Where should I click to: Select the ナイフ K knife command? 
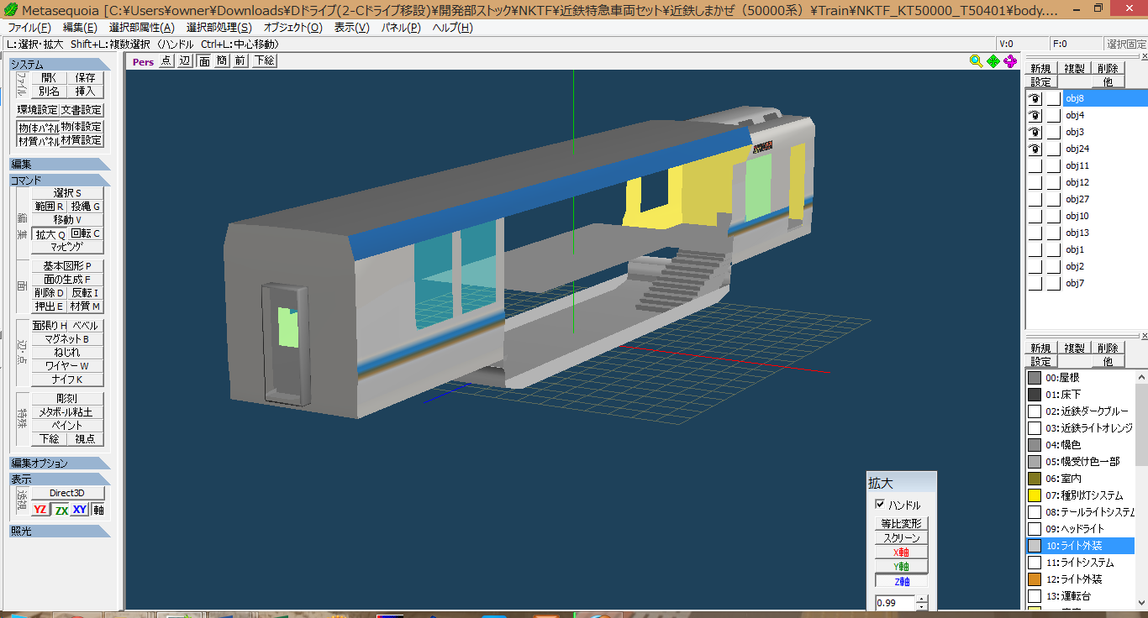67,380
